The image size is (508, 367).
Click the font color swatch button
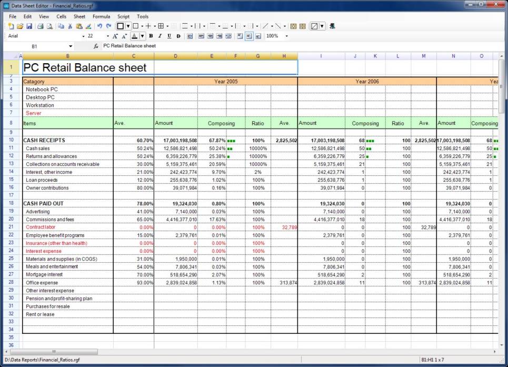pyautogui.click(x=135, y=36)
